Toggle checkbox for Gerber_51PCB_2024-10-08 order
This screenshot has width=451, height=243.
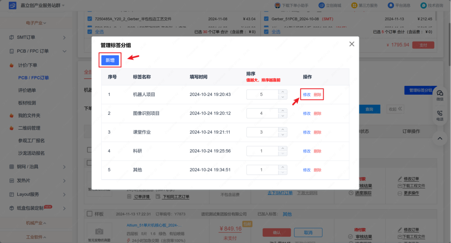[x=266, y=19]
